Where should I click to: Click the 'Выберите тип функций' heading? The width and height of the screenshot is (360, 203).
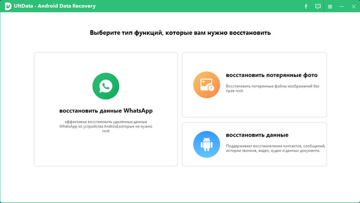tap(180, 33)
